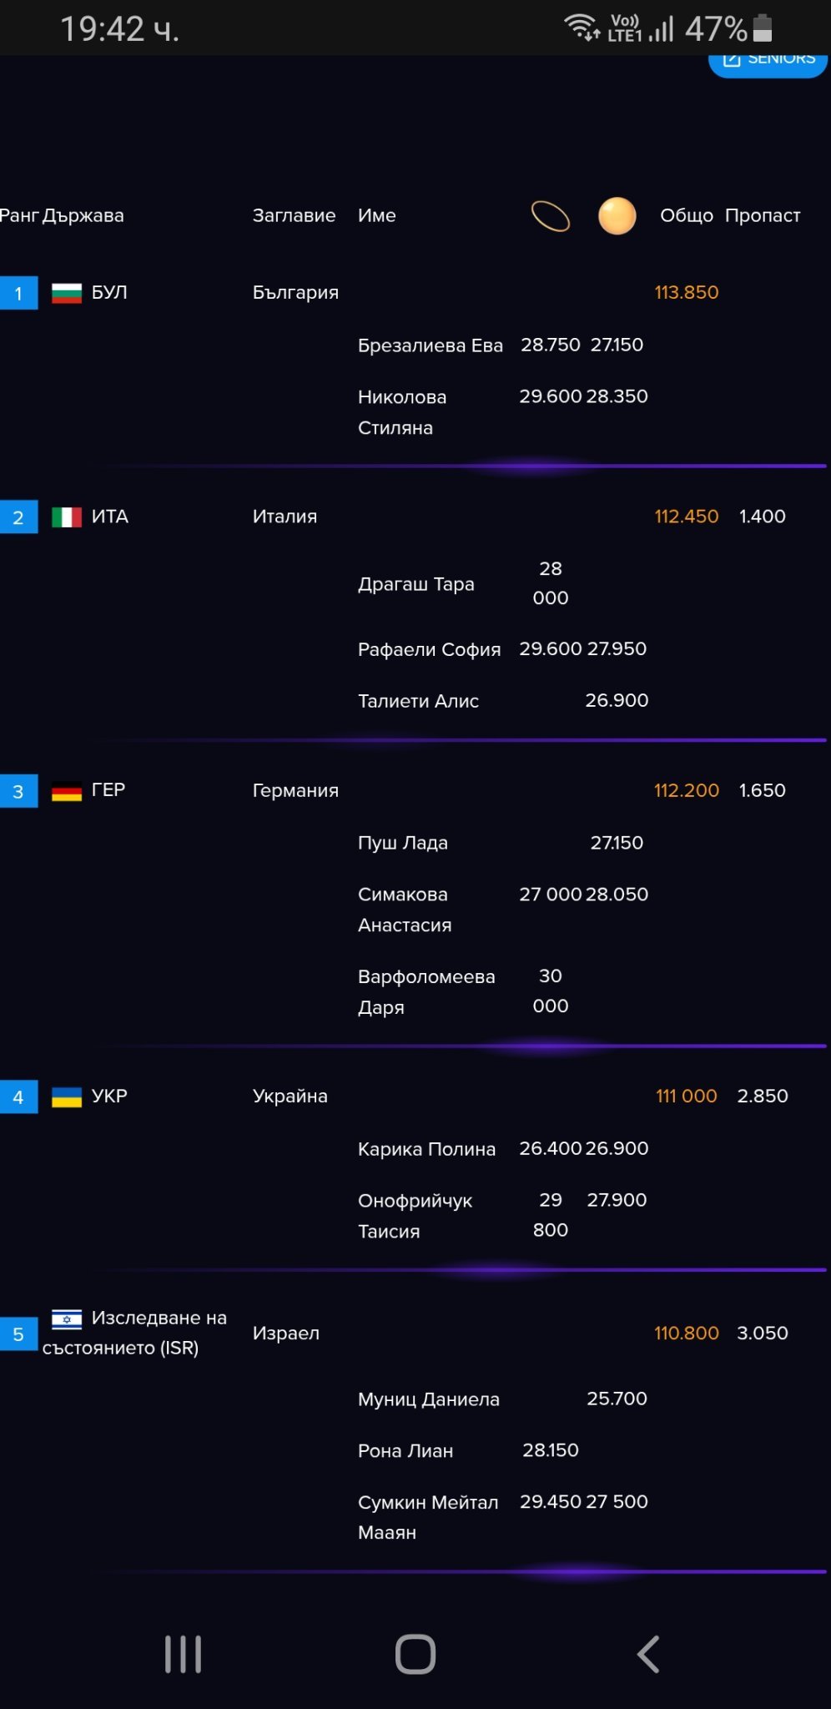Click the Italy flag icon
Viewport: 831px width, 1709px height.
[67, 517]
